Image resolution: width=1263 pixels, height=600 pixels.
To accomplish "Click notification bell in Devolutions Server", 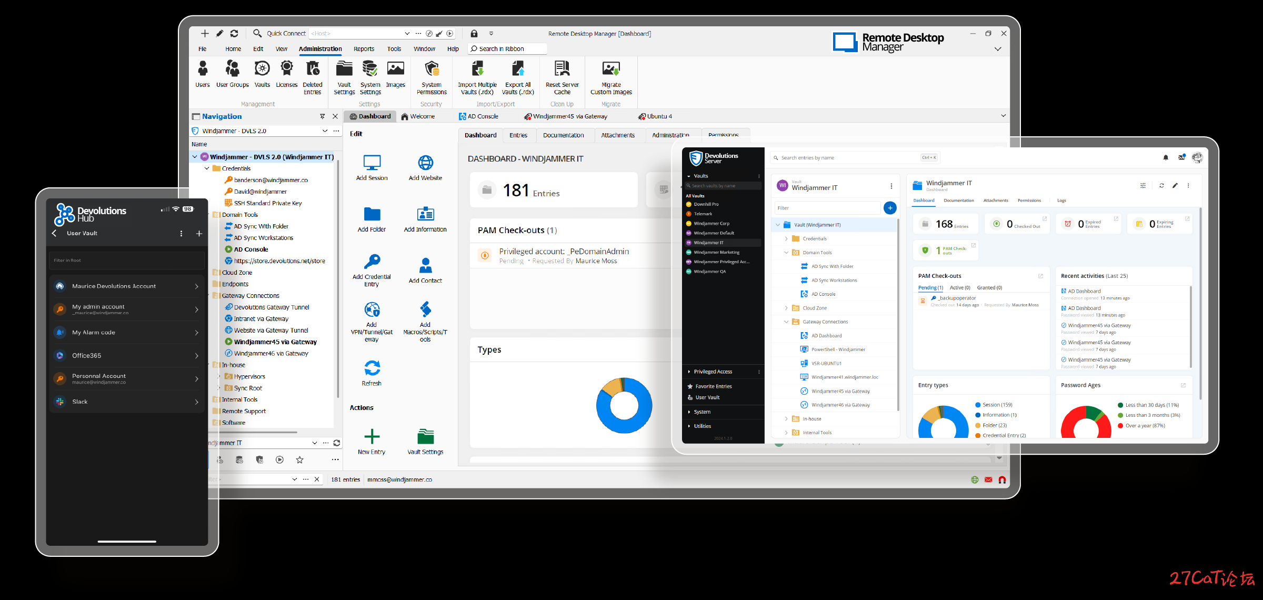I will 1165,157.
